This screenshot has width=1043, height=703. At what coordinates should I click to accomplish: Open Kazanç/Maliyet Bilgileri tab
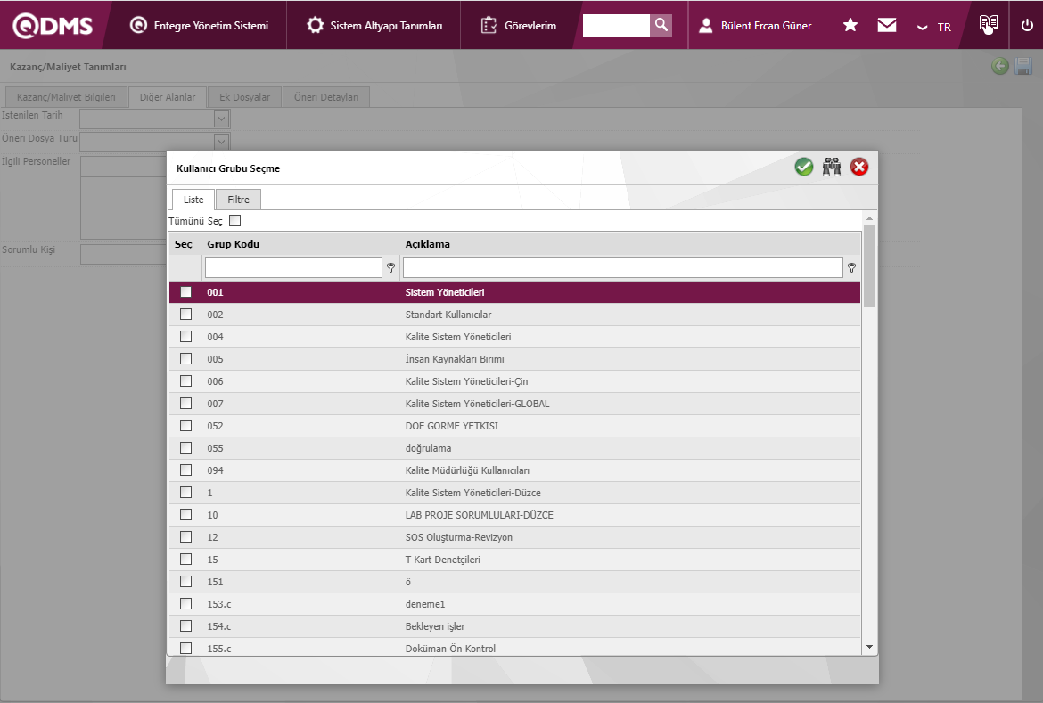(x=66, y=97)
